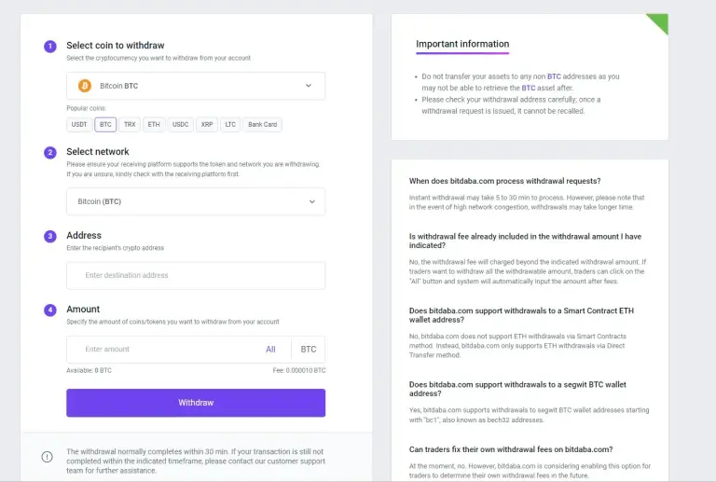Choose XRP popular coin chip
Screen dimensions: 716x482
(x=207, y=125)
